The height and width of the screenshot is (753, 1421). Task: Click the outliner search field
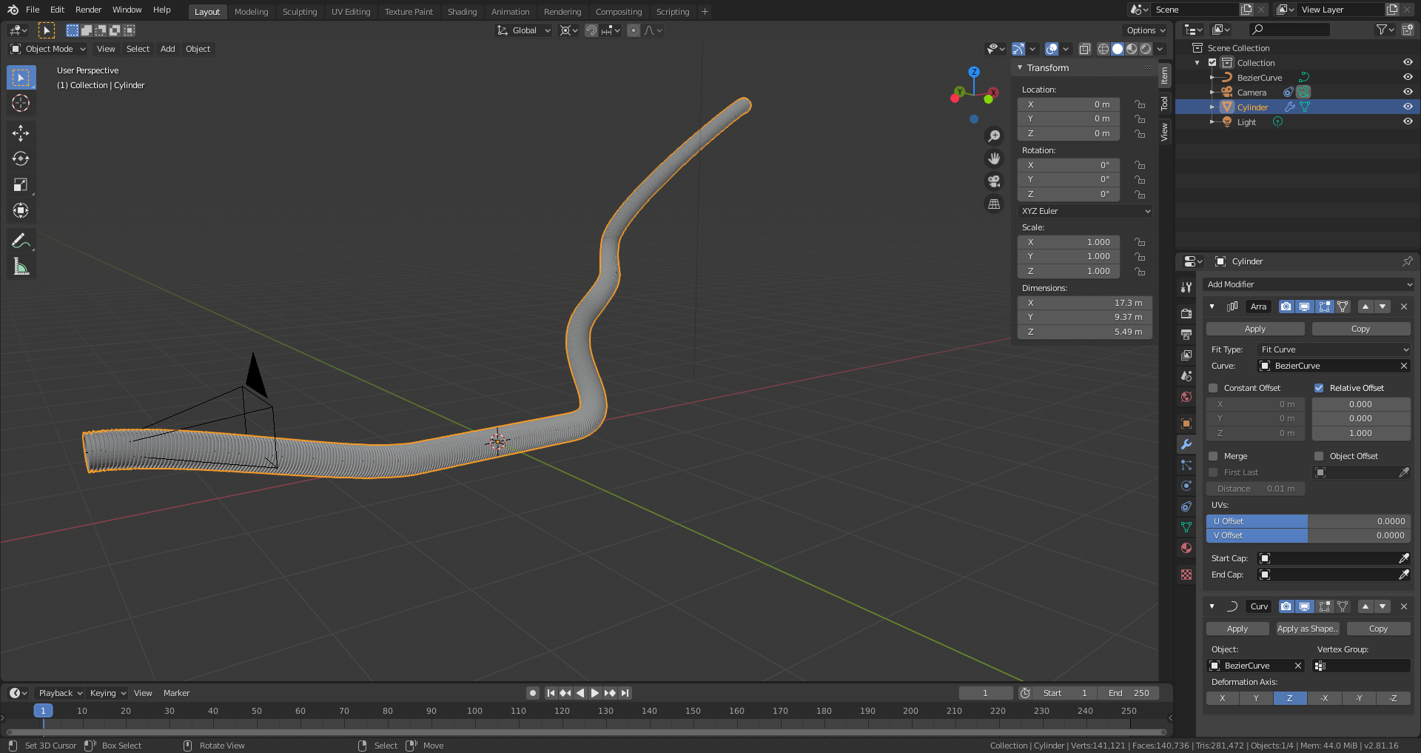coord(1289,30)
